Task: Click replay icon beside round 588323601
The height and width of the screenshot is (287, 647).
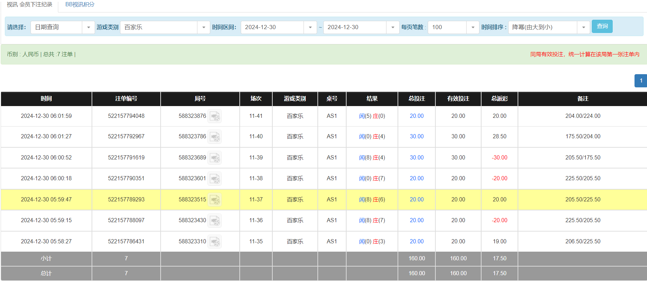Action: pos(215,179)
